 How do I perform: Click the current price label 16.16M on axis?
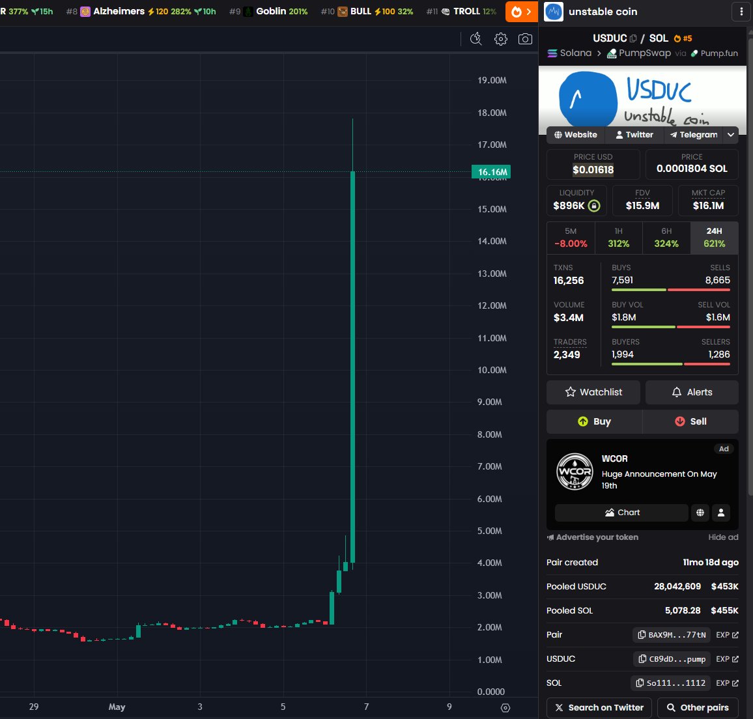click(x=490, y=172)
